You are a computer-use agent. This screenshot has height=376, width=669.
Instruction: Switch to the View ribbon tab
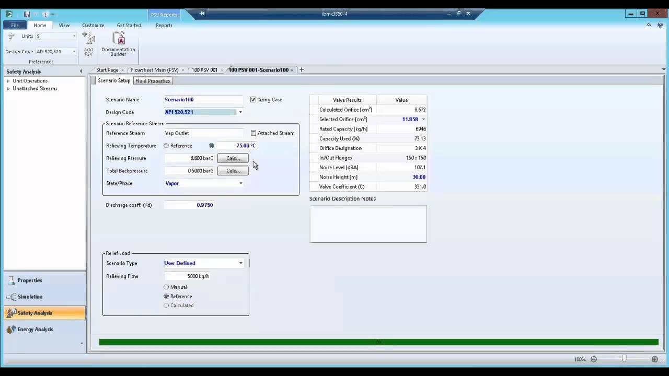pyautogui.click(x=64, y=25)
